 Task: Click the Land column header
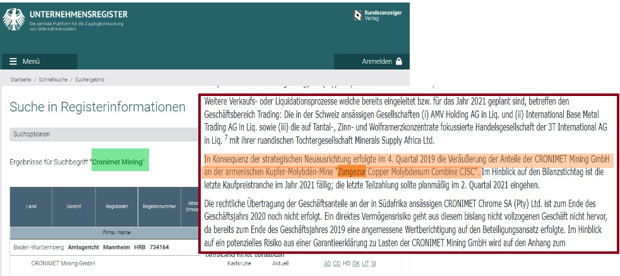(31, 207)
